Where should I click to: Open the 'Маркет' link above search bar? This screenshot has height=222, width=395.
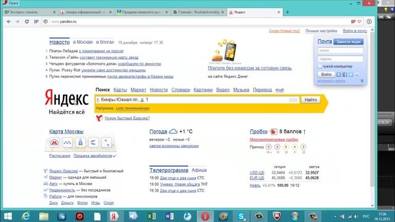pyautogui.click(x=138, y=90)
